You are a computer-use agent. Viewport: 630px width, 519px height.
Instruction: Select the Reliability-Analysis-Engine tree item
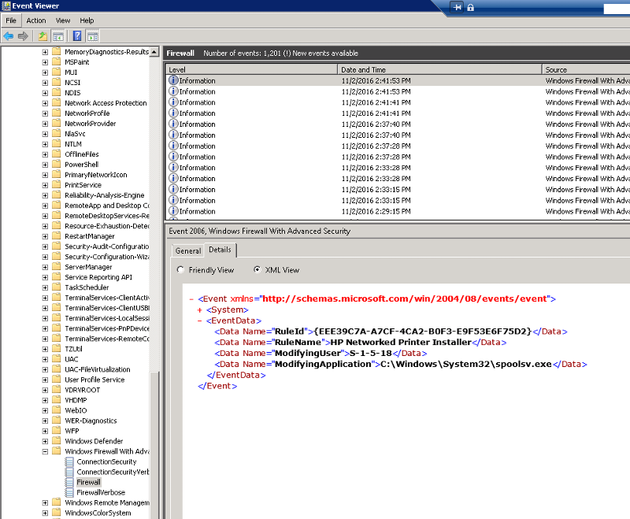105,195
